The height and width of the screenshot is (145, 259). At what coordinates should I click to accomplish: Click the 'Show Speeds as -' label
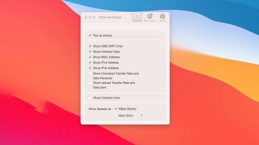coord(101,109)
